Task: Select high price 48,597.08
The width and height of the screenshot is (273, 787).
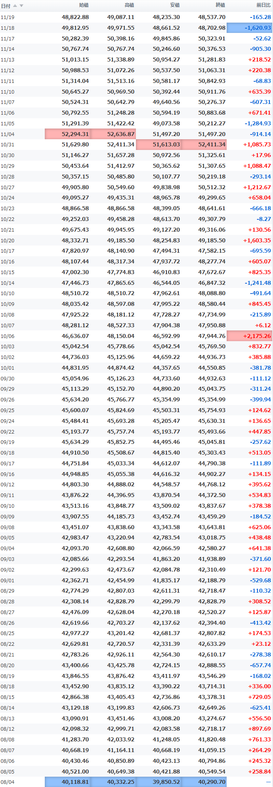Action: pyautogui.click(x=121, y=304)
